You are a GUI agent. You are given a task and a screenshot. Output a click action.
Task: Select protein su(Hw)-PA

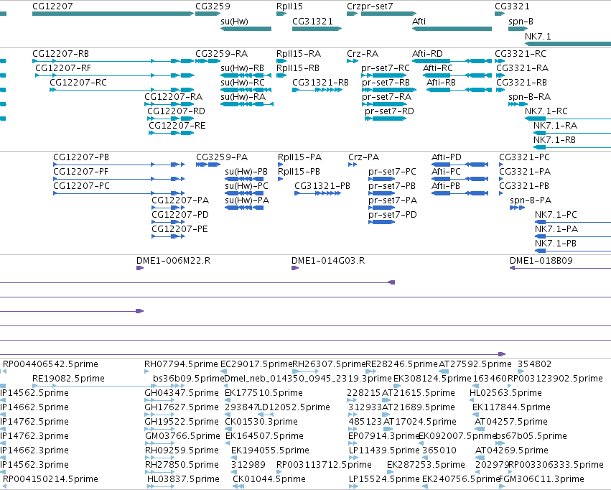[247, 200]
